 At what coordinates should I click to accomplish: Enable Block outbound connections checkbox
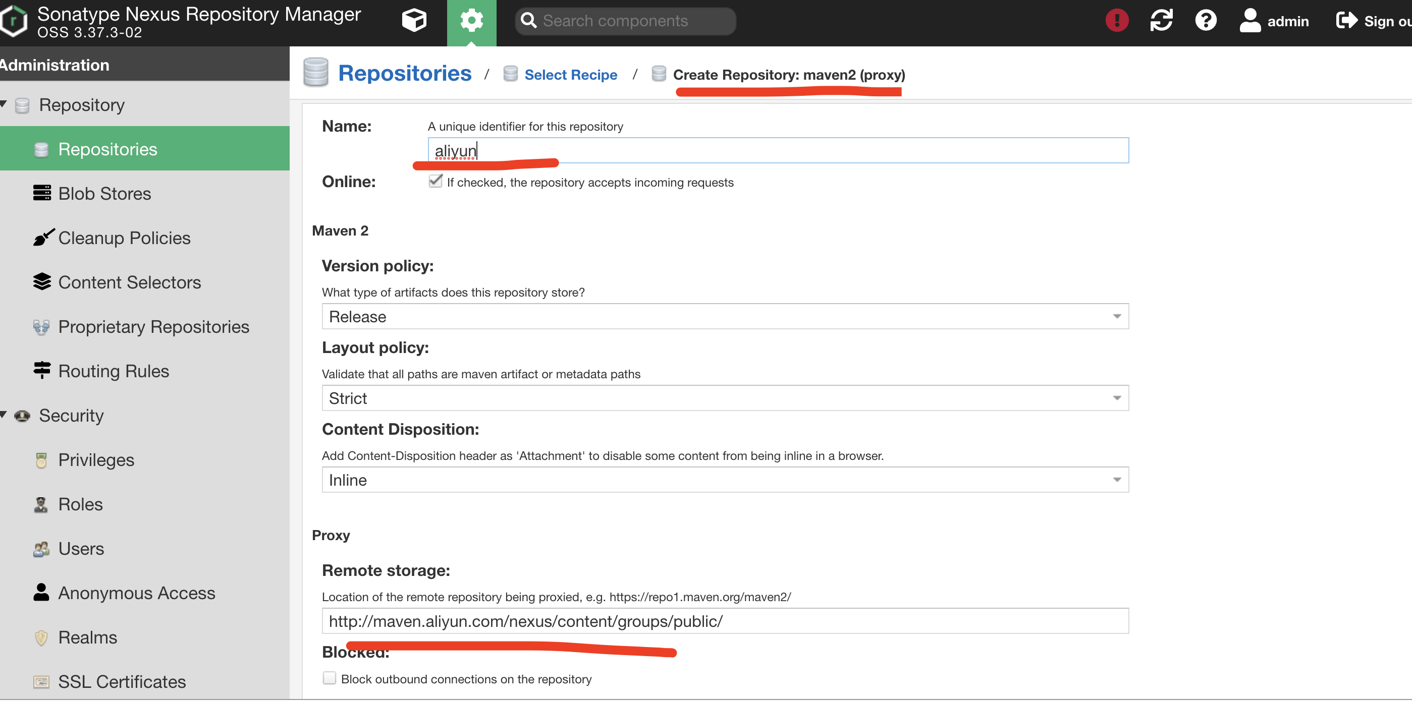click(x=330, y=678)
